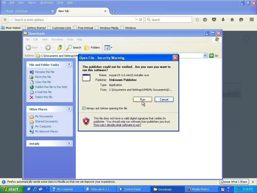This screenshot has height=193, width=257.
Task: Click Forward arrow in Downloads window
Action: click(x=48, y=47)
